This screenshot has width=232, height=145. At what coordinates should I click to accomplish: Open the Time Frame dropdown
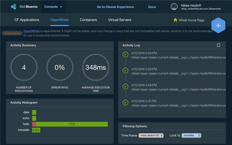pos(151,135)
